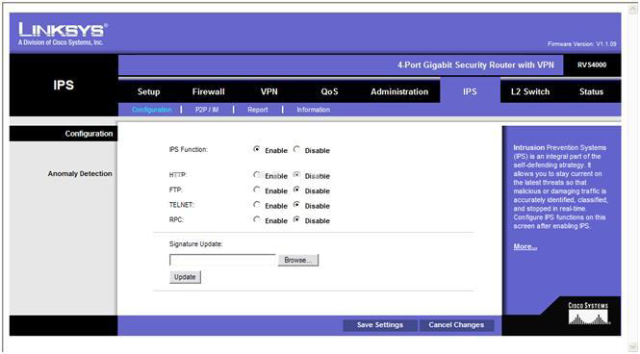Screen dimensions: 640x354
Task: Disable the IPS Function radio button
Action: 296,150
